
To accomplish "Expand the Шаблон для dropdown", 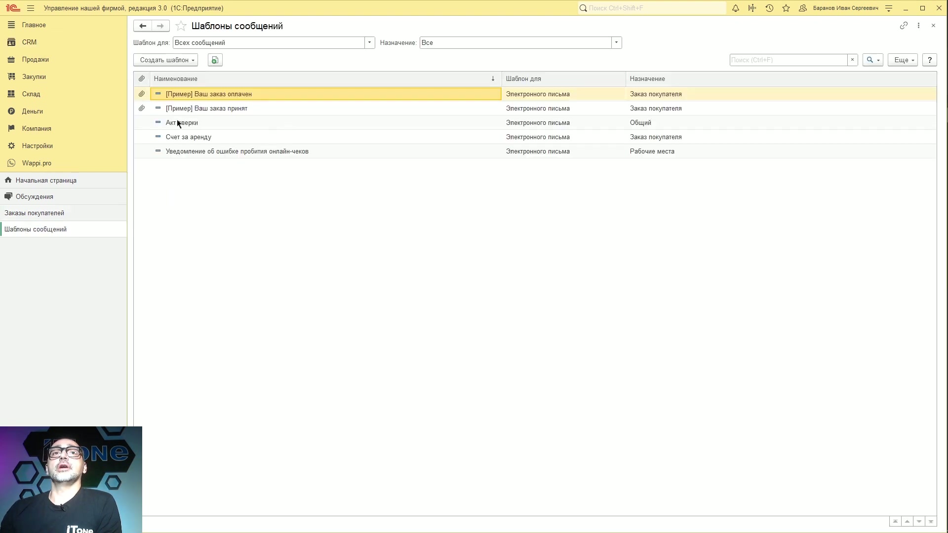I will pyautogui.click(x=369, y=43).
